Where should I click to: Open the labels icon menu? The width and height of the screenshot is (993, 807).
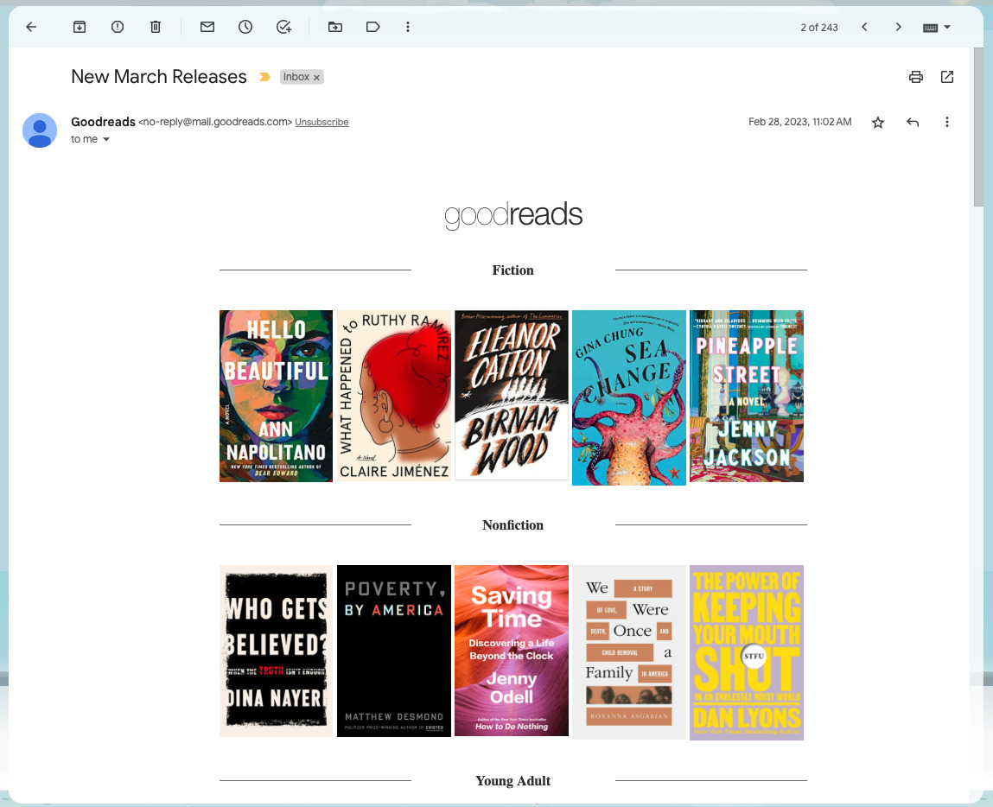click(x=373, y=27)
